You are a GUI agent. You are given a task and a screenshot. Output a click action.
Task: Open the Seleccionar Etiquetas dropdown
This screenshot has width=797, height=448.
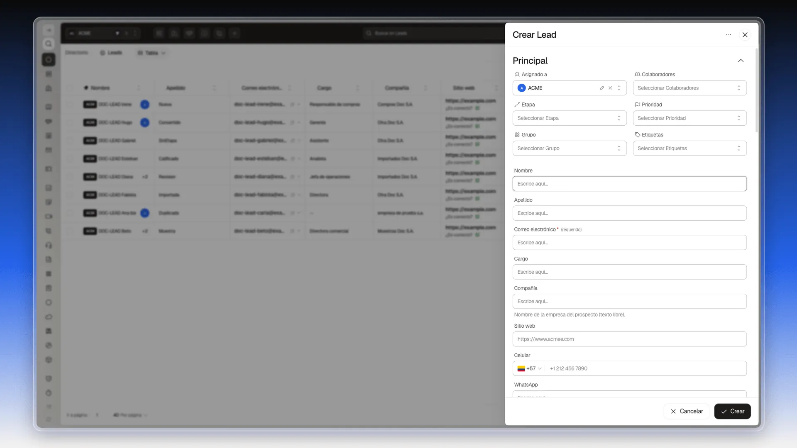tap(689, 148)
